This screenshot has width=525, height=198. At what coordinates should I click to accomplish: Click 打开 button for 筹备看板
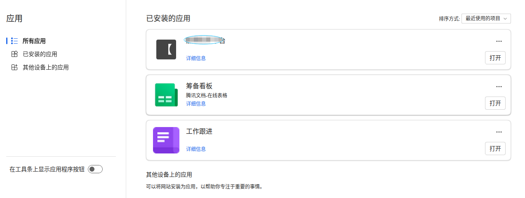[x=495, y=103]
